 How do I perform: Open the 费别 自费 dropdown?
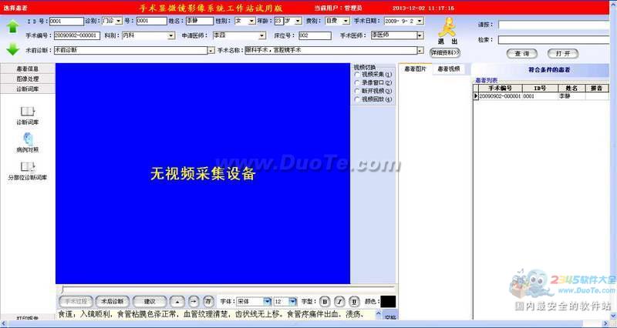pos(346,21)
